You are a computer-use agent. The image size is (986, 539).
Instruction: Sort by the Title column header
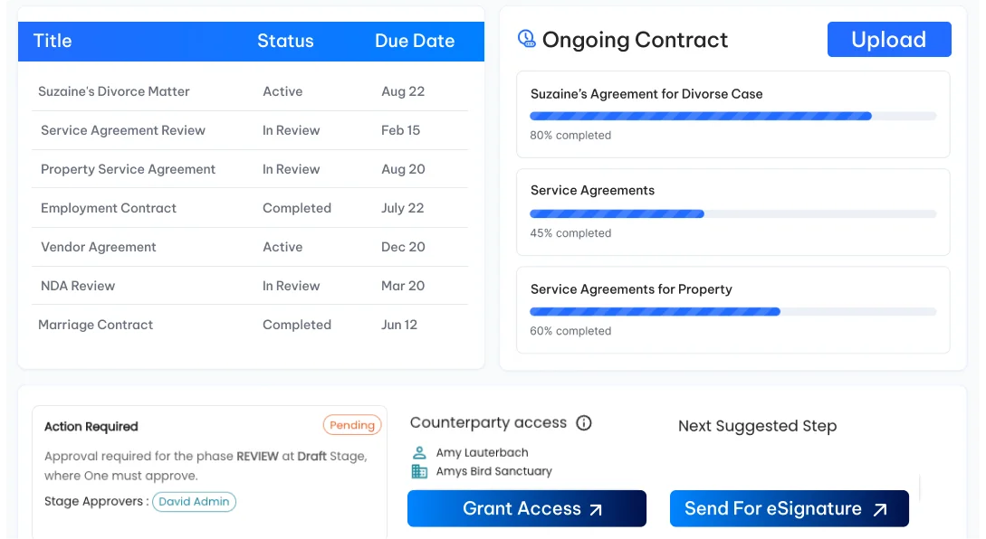[53, 41]
